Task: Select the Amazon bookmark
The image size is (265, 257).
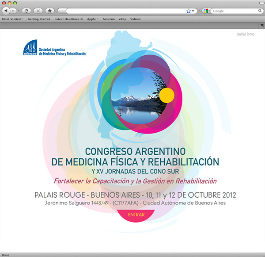Action: click(x=109, y=19)
